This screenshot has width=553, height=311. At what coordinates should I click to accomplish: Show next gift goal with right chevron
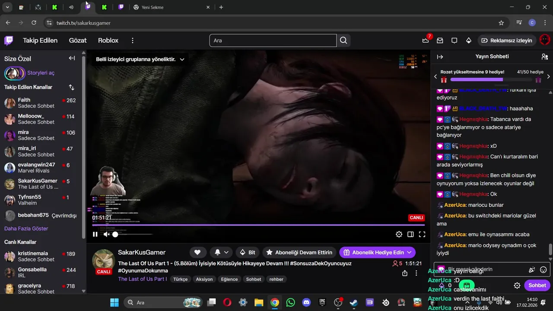548,76
